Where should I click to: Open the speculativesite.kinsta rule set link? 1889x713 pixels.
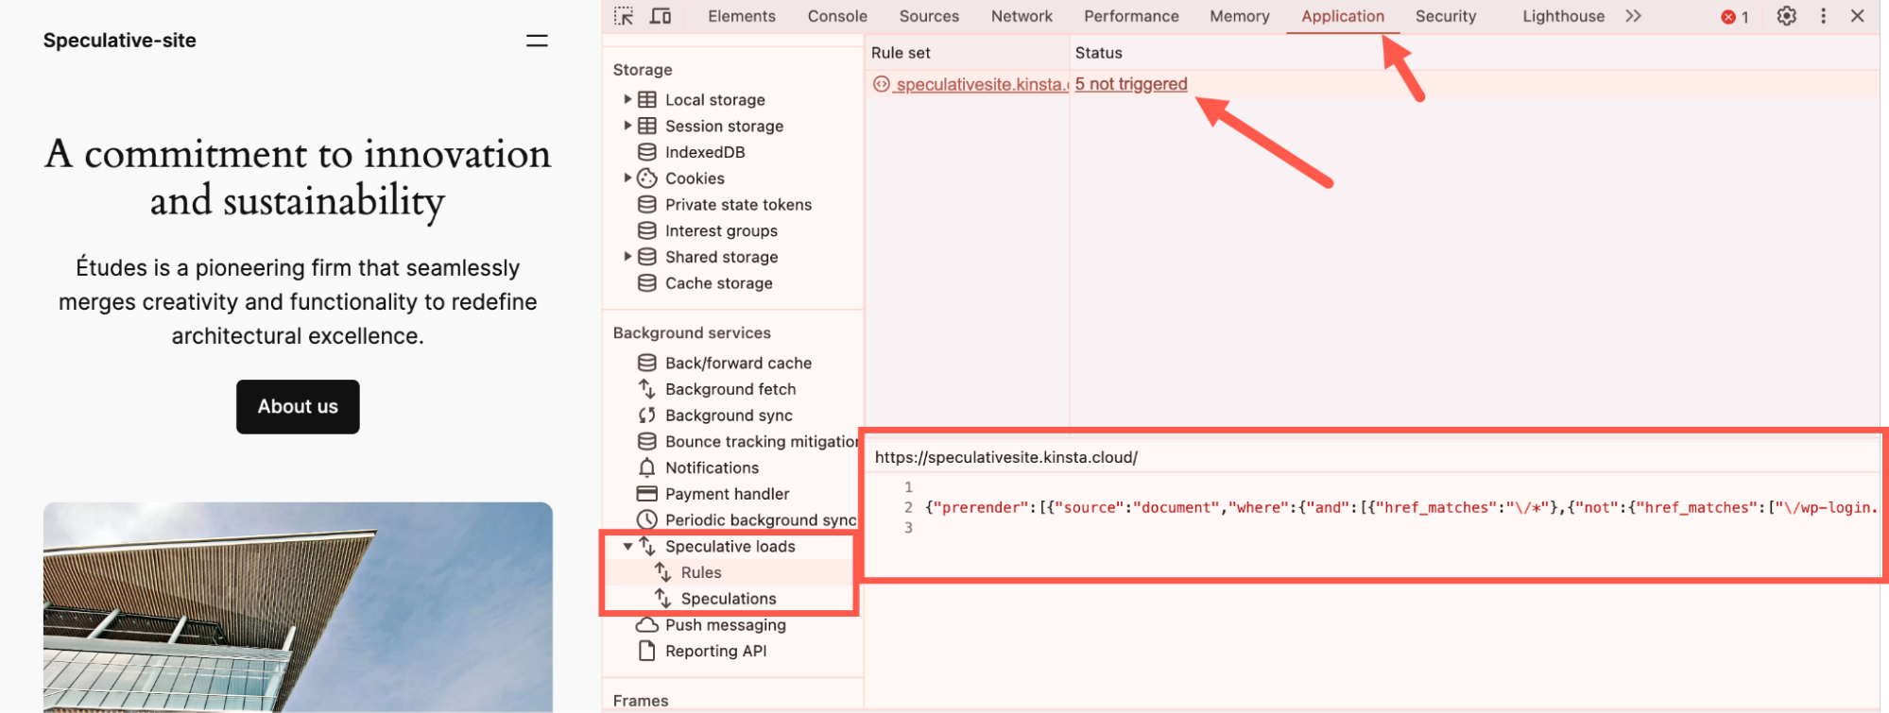coord(982,84)
